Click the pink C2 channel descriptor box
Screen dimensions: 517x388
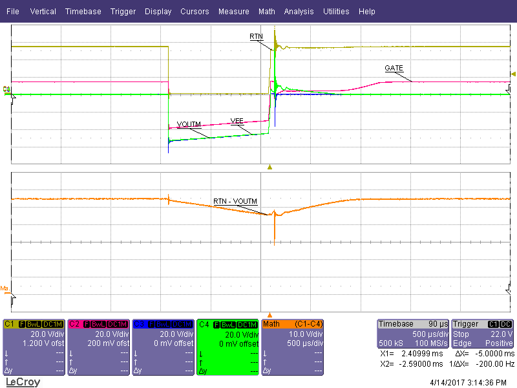pos(99,346)
